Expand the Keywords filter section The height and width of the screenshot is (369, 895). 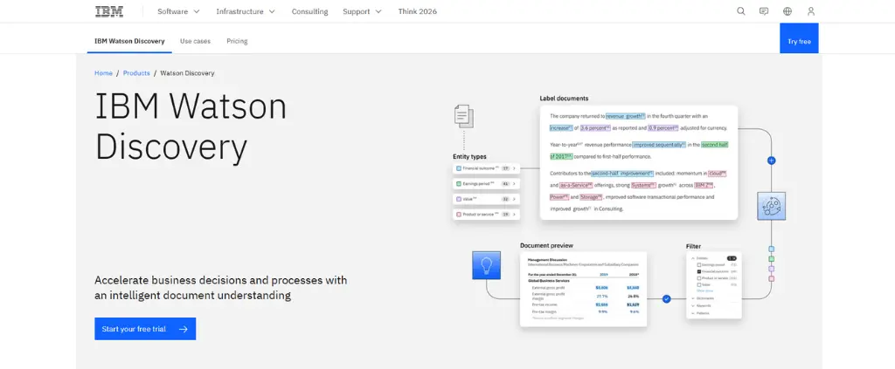click(x=693, y=306)
